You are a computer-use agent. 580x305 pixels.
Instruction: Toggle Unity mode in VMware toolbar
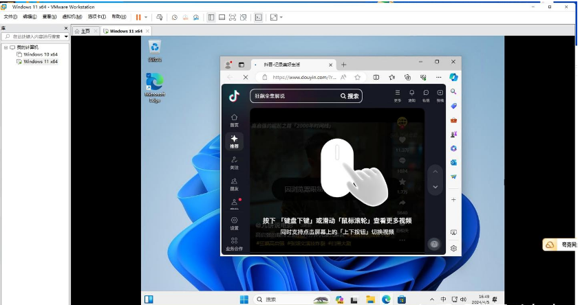point(243,17)
